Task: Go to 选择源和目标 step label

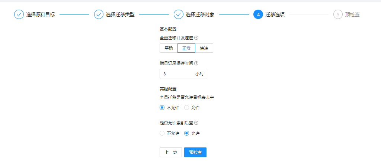Action: click(41, 14)
